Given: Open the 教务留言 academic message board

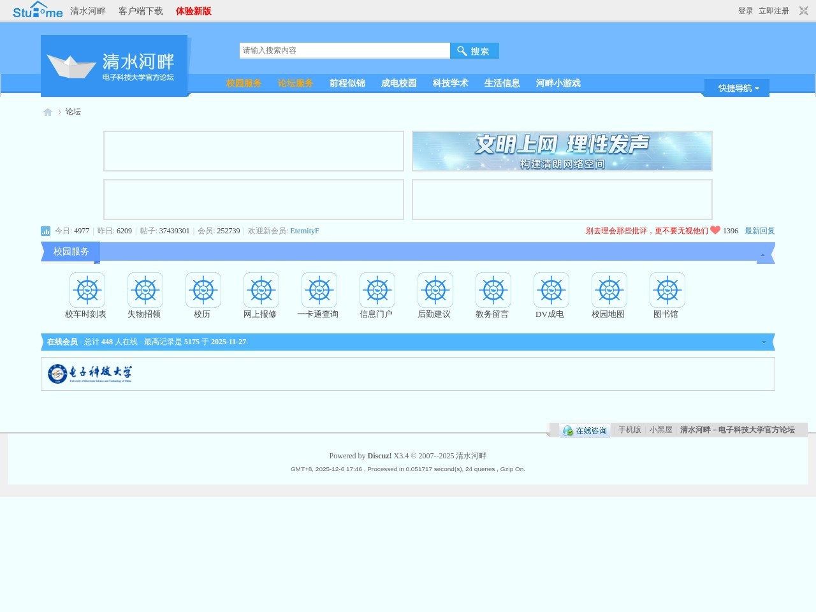Looking at the screenshot, I should [x=492, y=295].
